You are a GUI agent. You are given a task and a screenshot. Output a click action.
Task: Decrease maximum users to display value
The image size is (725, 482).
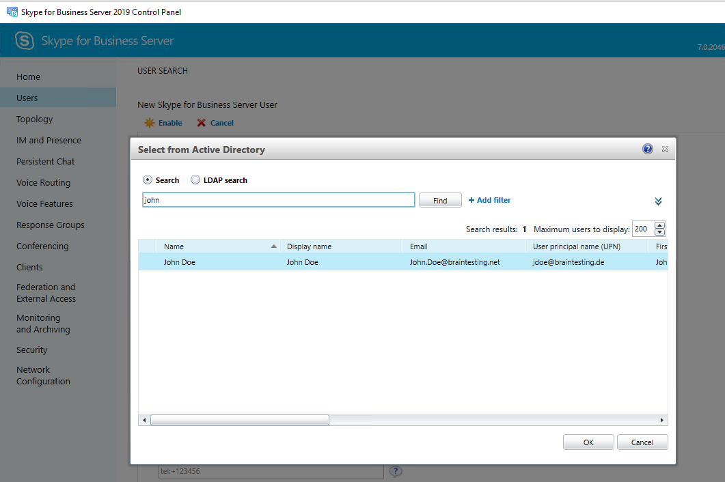tap(659, 233)
